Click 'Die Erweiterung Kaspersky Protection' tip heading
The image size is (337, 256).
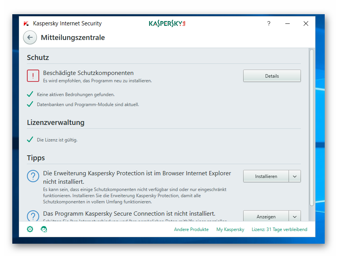coord(137,177)
